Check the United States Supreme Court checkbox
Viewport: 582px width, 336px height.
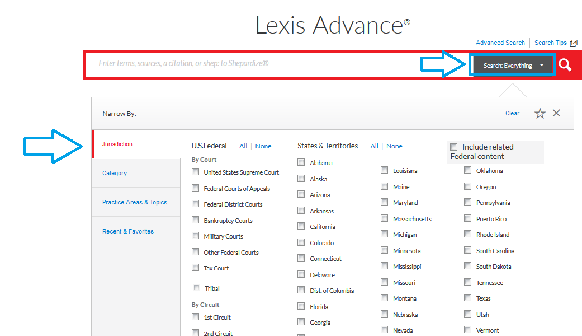pyautogui.click(x=195, y=172)
